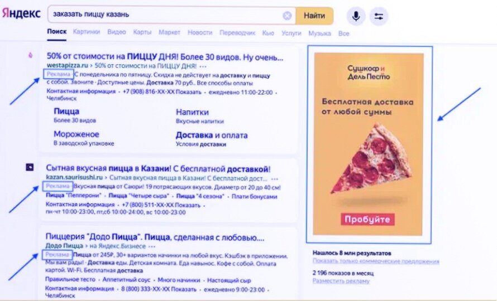This screenshot has height=301, width=497.
Task: Click the saurisushi favicon beside second result
Action: 30,167
